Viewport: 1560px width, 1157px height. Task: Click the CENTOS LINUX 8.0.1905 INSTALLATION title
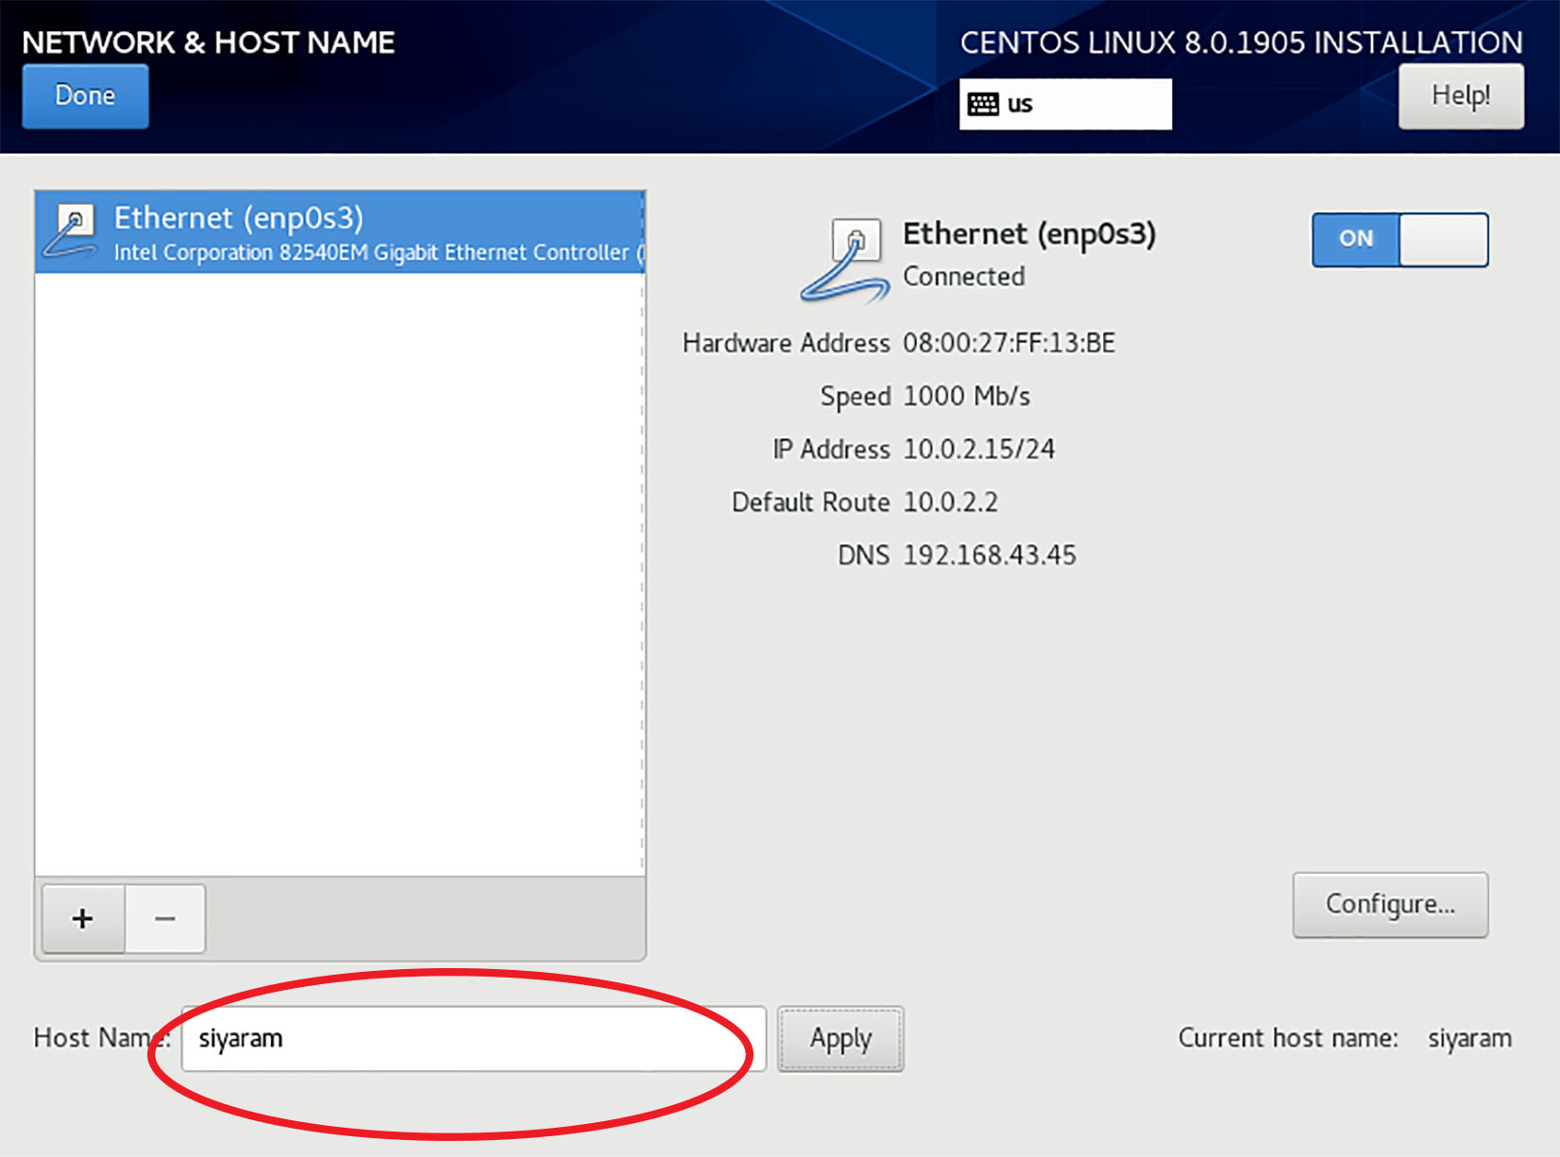[1240, 43]
